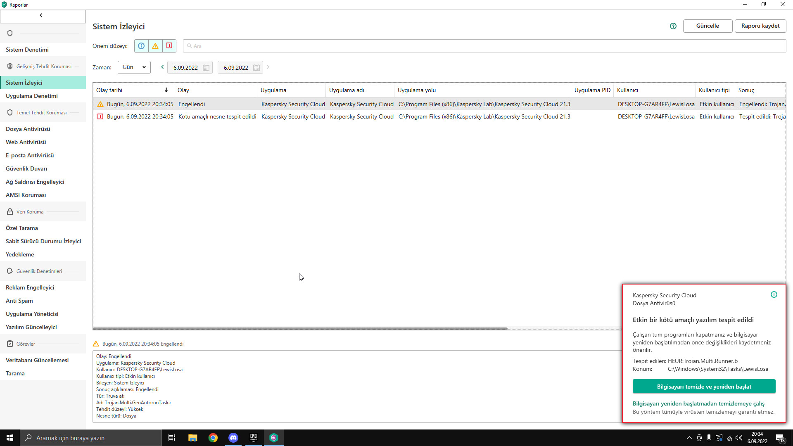Open the start date calendar picker
Screen dimensions: 793x446
(206, 68)
